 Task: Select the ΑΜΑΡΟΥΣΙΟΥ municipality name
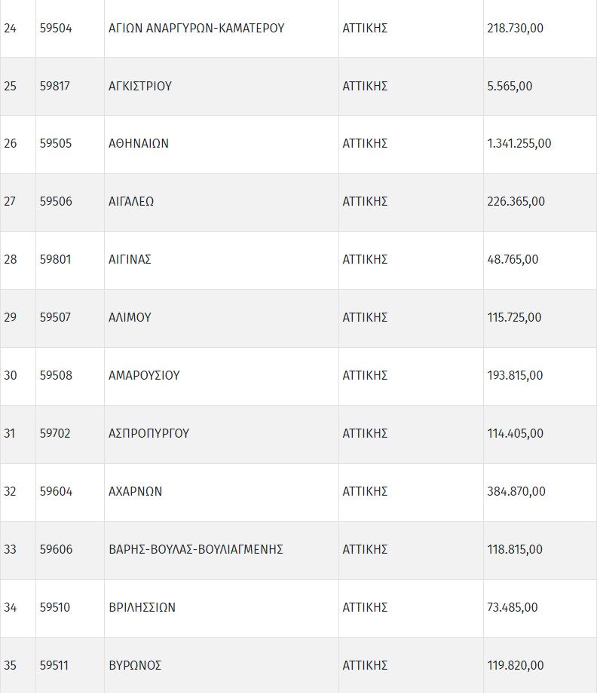pos(144,375)
